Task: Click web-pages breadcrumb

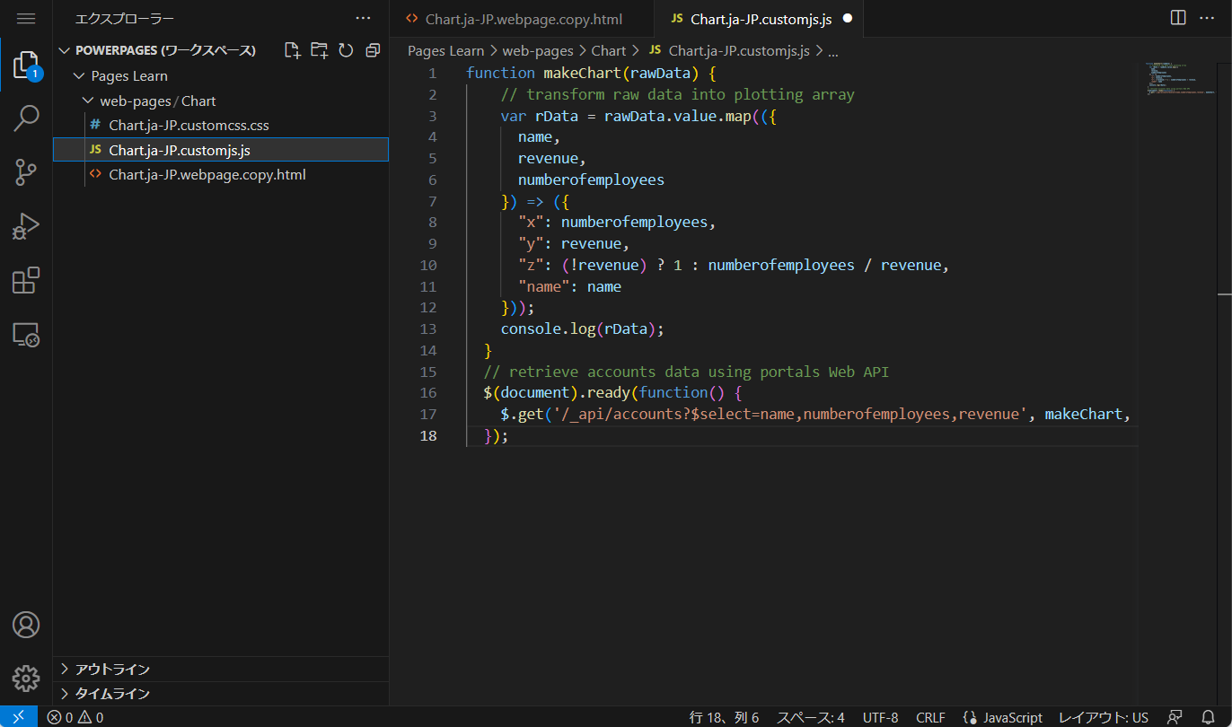Action: [539, 51]
